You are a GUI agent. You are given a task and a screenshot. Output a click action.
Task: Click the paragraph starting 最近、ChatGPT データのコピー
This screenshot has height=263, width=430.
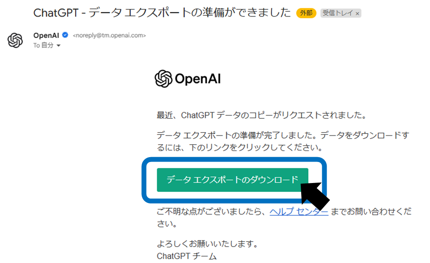coord(262,115)
